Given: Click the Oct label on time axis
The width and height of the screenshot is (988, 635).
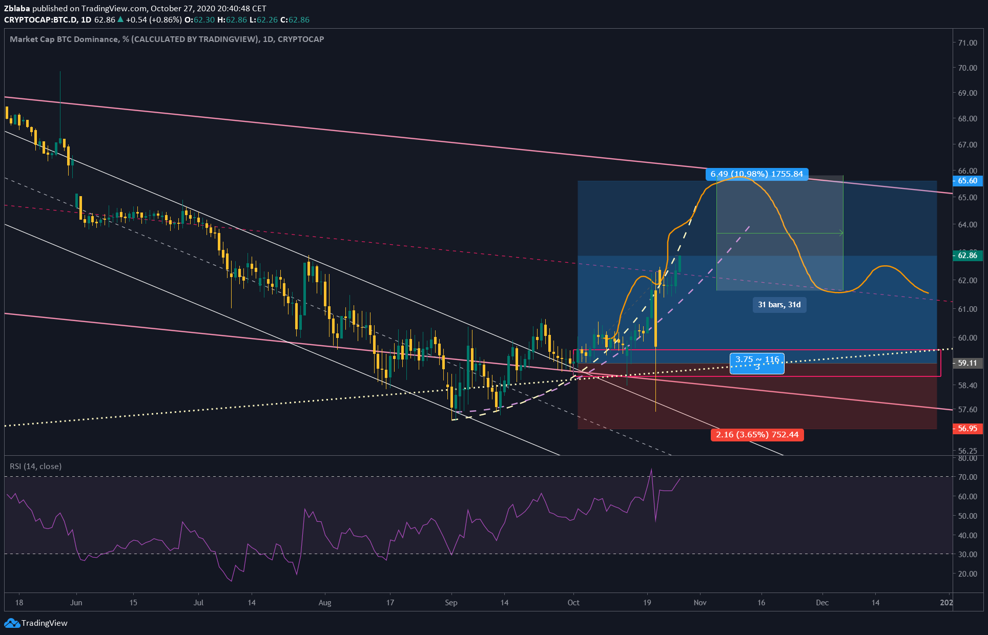Looking at the screenshot, I should 573,602.
